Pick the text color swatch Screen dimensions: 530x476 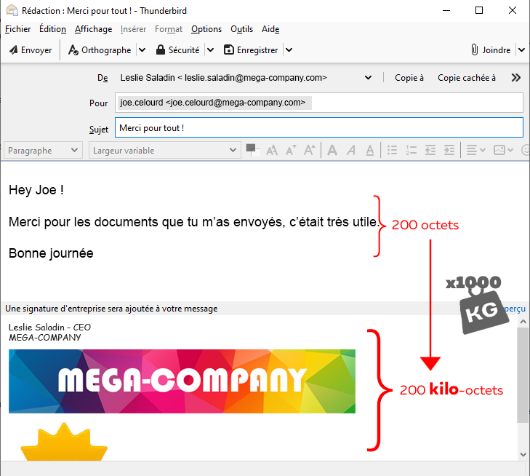pos(252,149)
